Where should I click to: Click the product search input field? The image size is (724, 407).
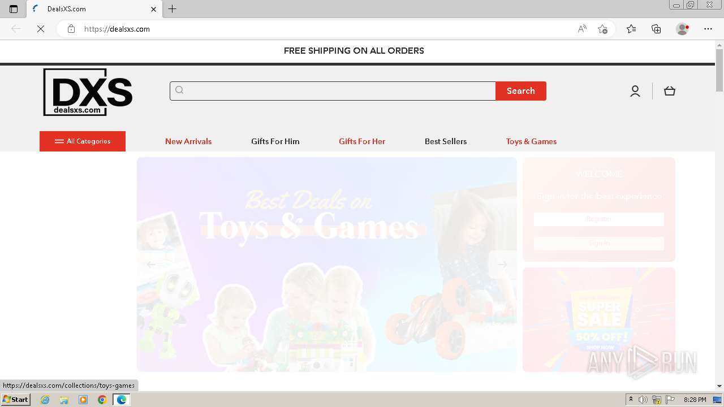[333, 91]
